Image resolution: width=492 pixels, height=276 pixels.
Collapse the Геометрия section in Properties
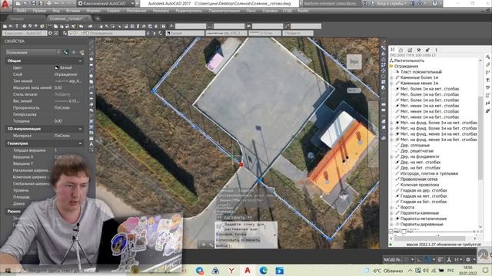click(x=80, y=143)
